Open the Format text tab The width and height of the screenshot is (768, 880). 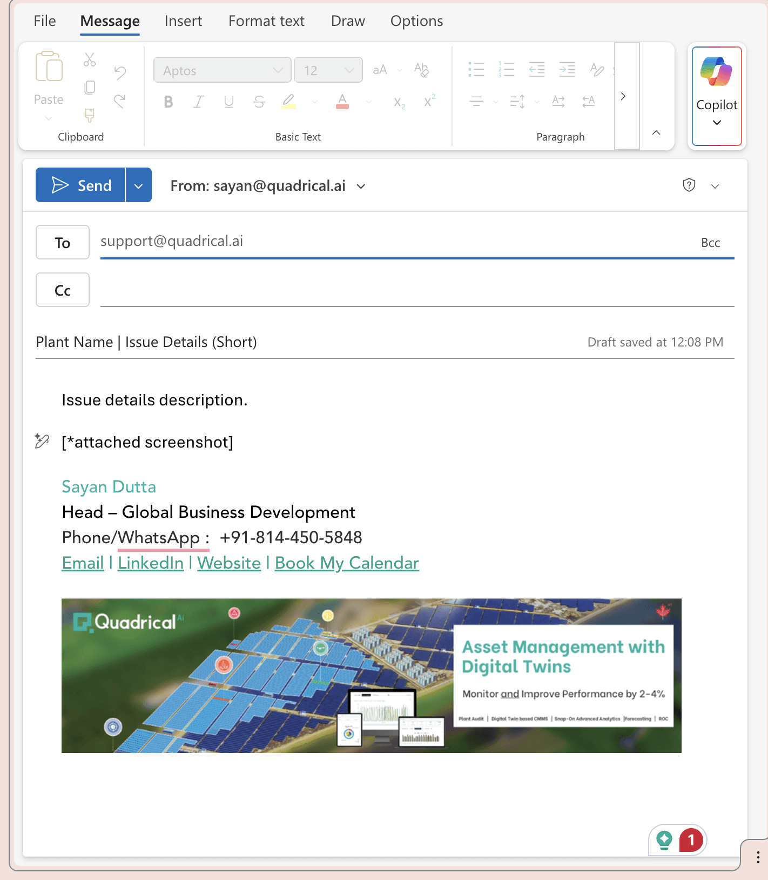[x=266, y=21]
